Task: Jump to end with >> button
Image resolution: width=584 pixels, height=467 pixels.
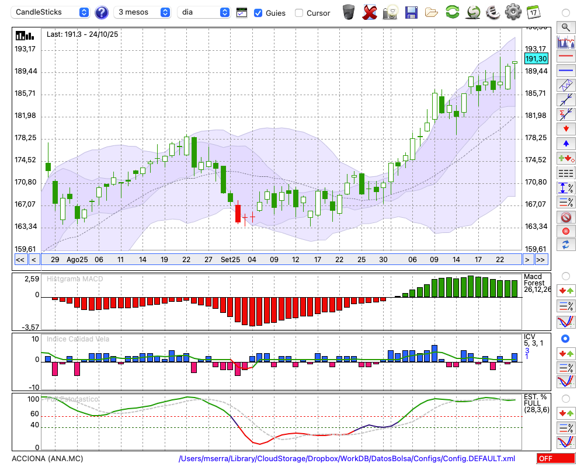Action: [x=541, y=260]
